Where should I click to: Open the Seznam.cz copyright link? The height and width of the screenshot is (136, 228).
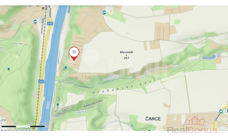pos(17,130)
